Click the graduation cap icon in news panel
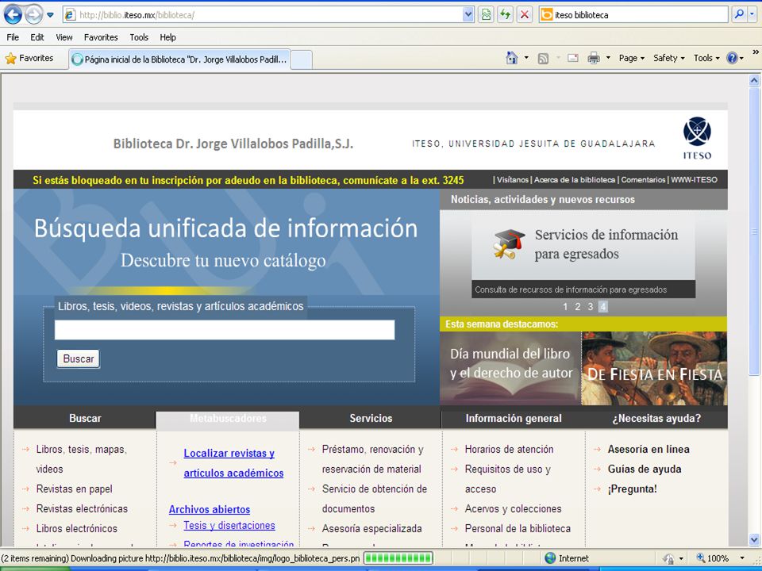 point(509,243)
